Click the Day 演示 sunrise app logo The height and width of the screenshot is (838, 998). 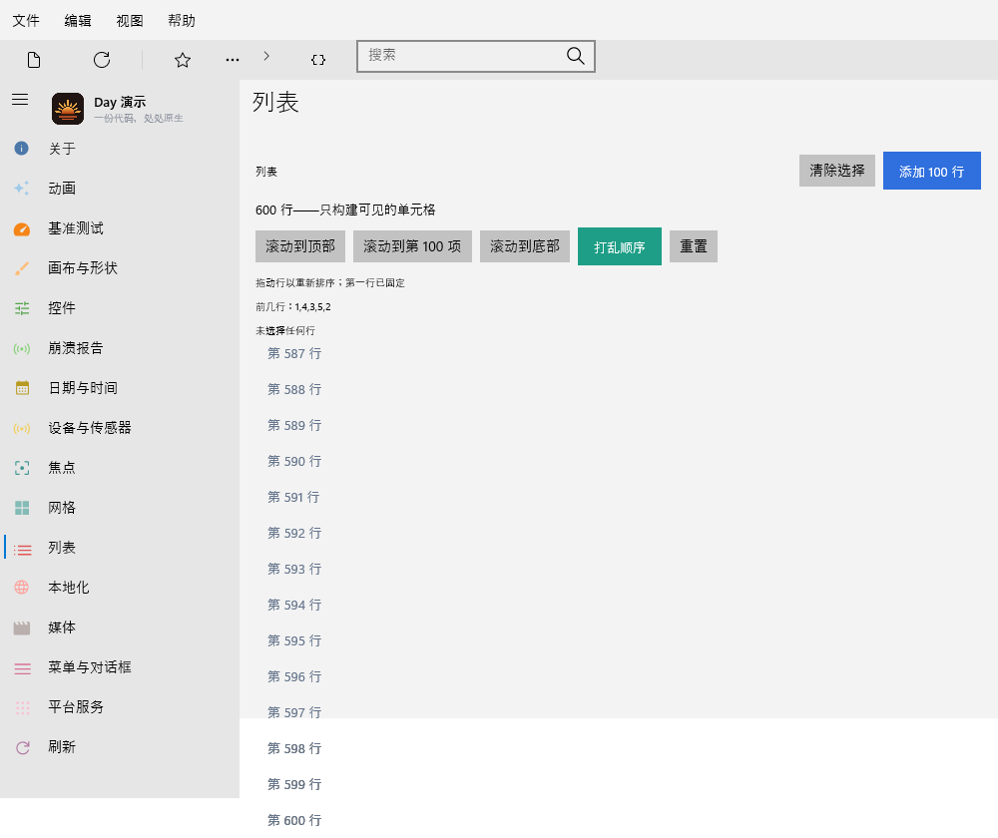(x=68, y=109)
